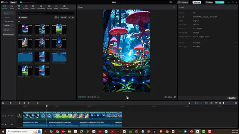Viewport: 239px width, 134px height.
Task: Toggle the green scopes icon by the timecode
Action: pos(98,97)
